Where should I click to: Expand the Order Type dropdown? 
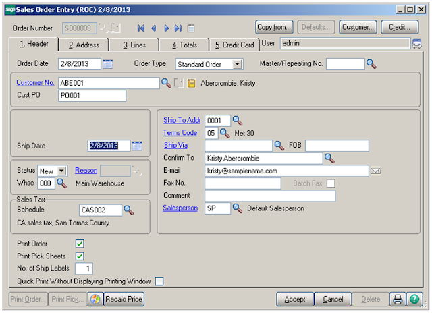(237, 64)
